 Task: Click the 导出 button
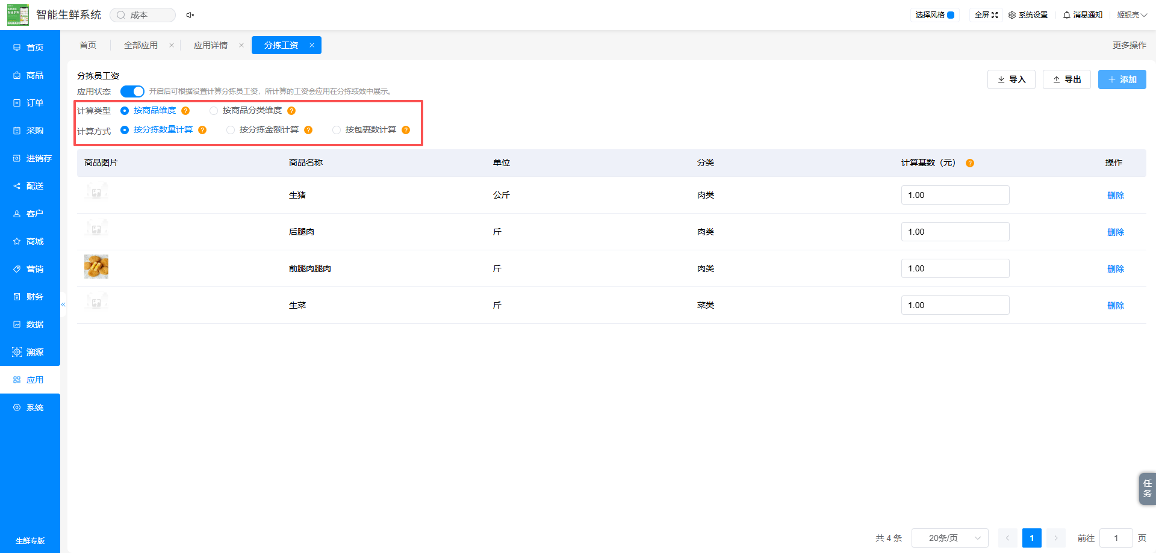click(1066, 79)
